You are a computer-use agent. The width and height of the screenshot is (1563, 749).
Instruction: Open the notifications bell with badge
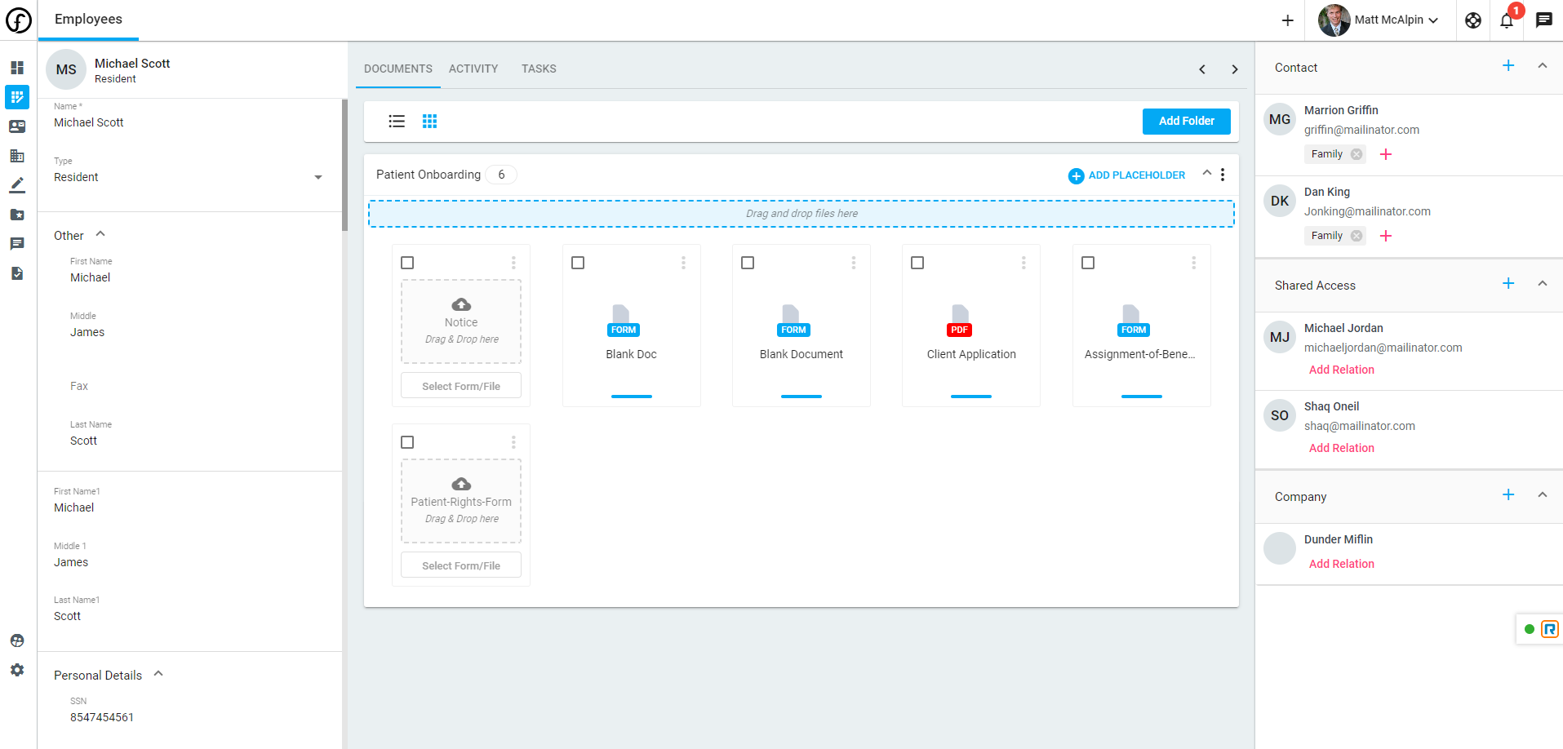[x=1506, y=20]
